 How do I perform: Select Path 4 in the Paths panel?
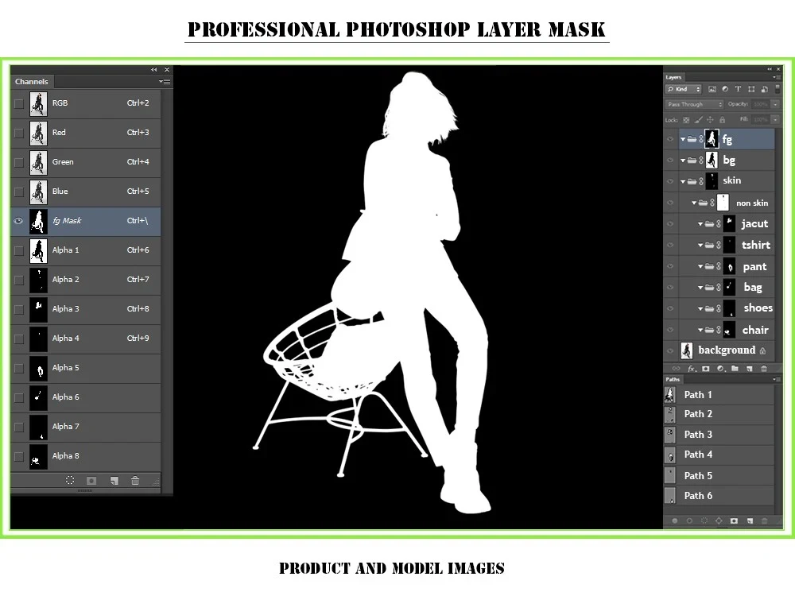coord(697,454)
